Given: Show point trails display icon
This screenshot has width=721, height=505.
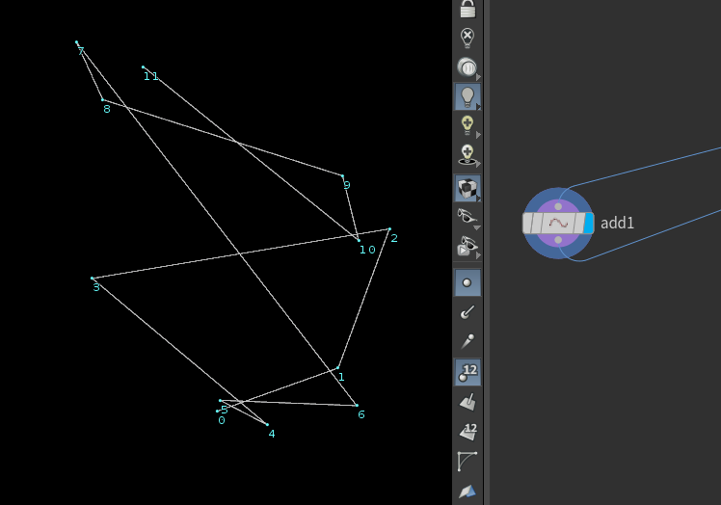Looking at the screenshot, I should (467, 341).
